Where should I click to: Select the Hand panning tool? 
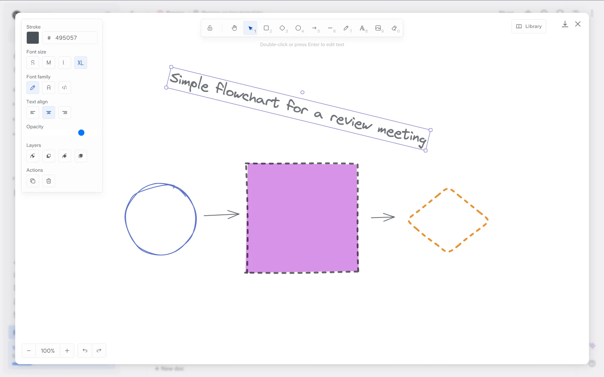pyautogui.click(x=234, y=28)
